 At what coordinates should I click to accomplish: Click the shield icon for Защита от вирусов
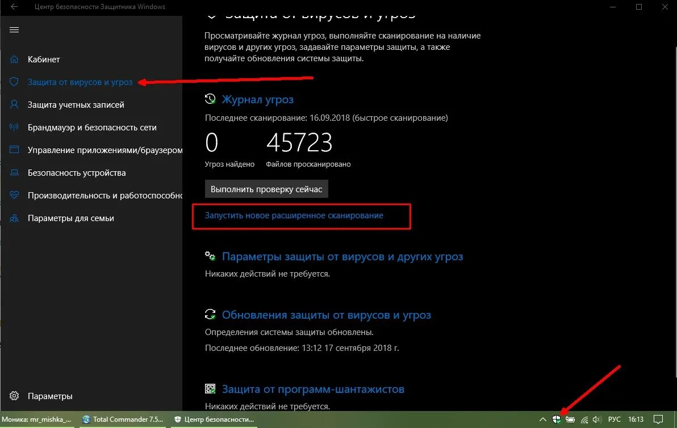pyautogui.click(x=14, y=82)
